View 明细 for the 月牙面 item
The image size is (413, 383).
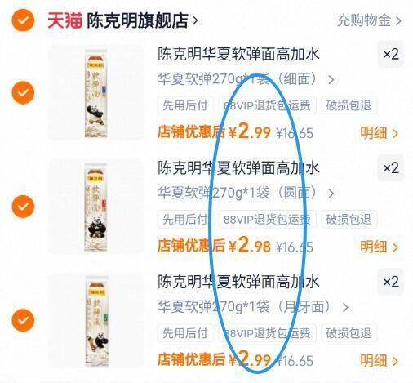pyautogui.click(x=379, y=361)
